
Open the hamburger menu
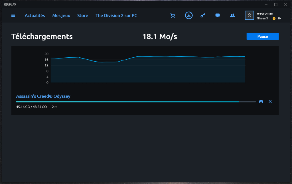pos(13,15)
